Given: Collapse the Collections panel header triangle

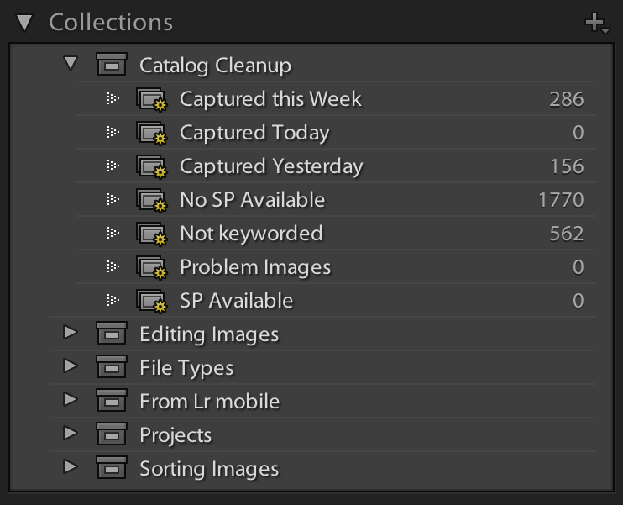Looking at the screenshot, I should (x=24, y=23).
